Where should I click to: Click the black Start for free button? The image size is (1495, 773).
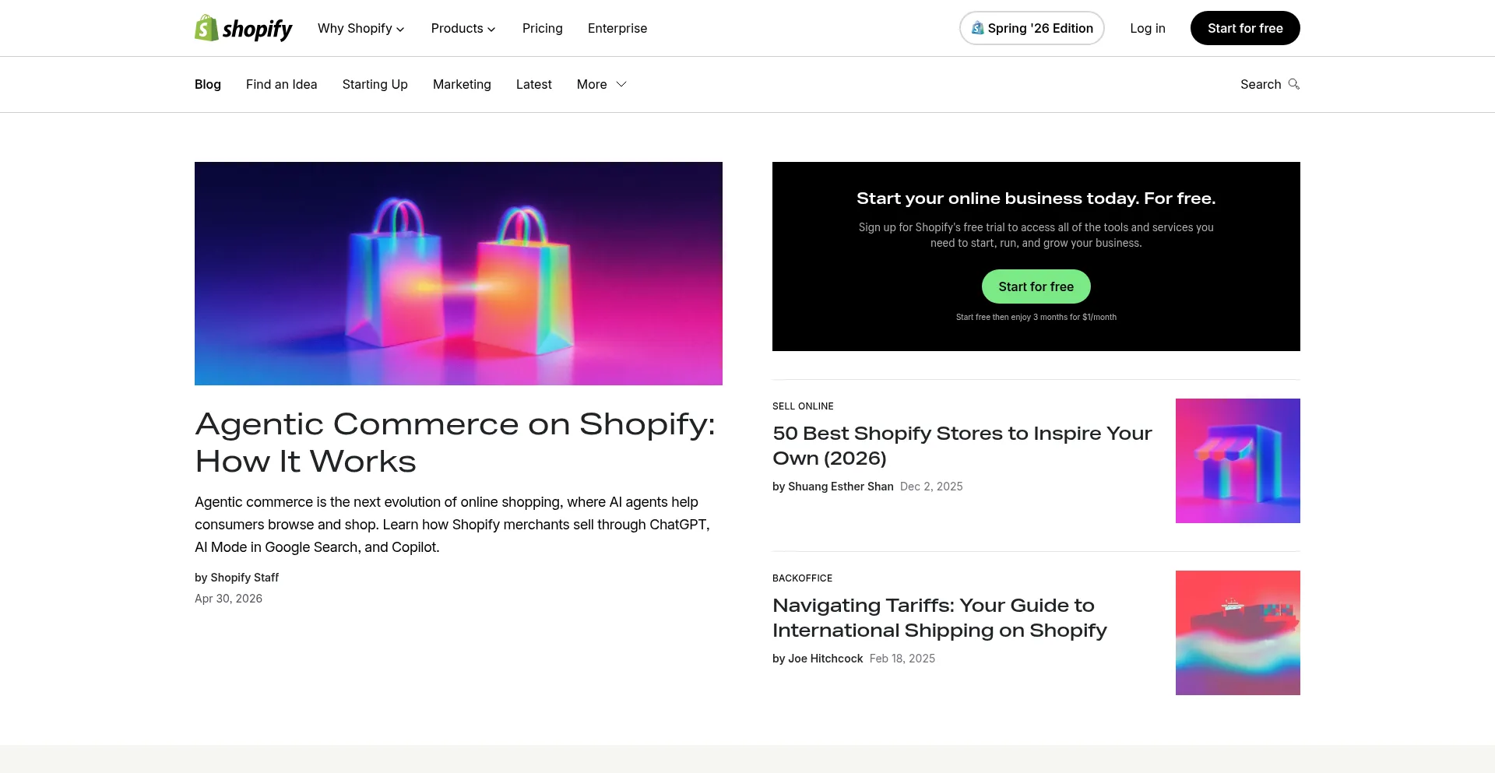[1245, 28]
